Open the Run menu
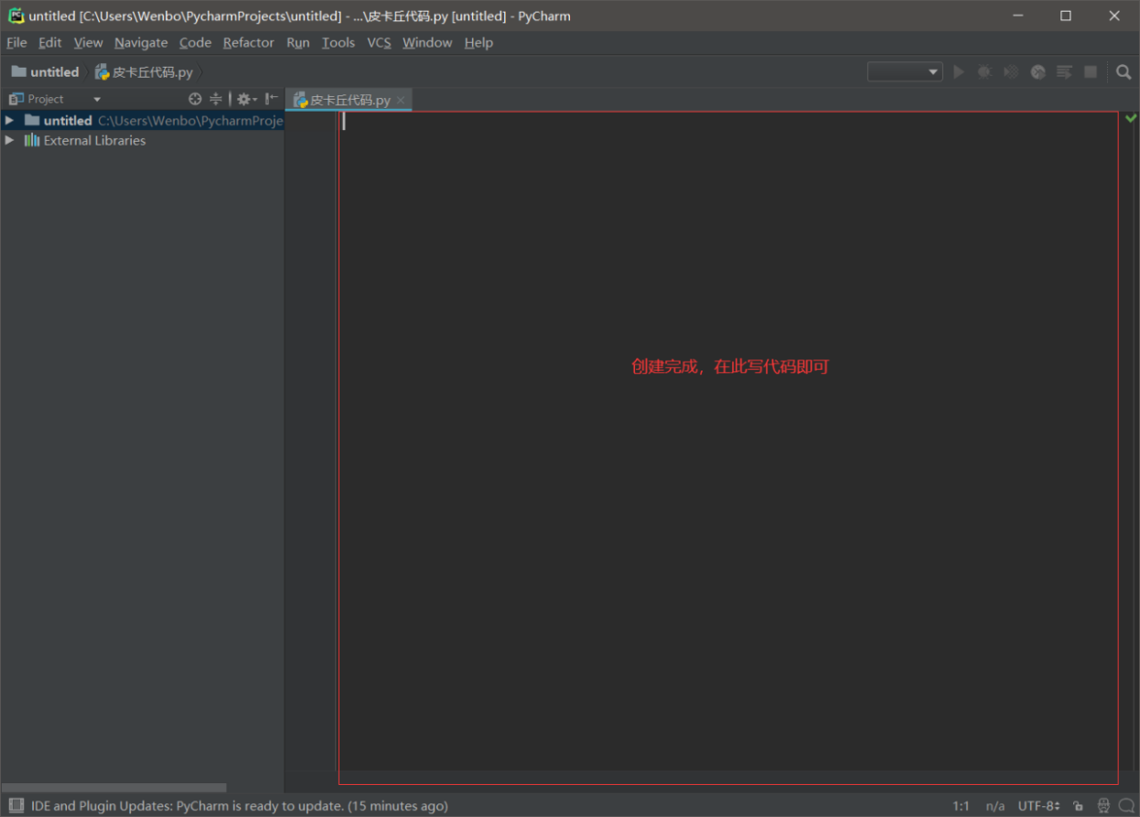Viewport: 1140px width, 817px height. click(x=298, y=42)
